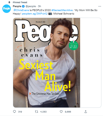Screen dimensions: 103x117
Task: Open the People magazine cover image
Action: pos(47,63)
